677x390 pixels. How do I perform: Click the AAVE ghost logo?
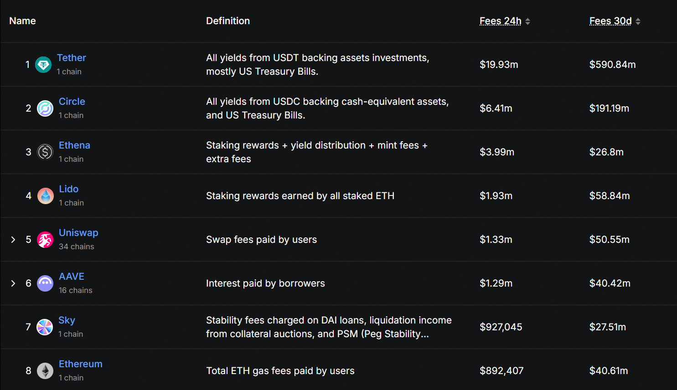[x=45, y=283]
